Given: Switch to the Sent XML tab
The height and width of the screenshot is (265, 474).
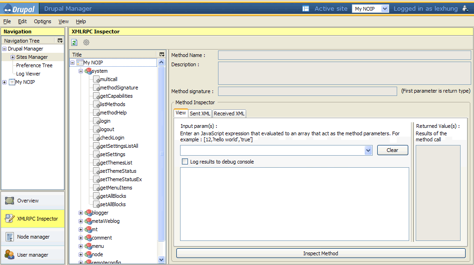Looking at the screenshot, I should click(x=200, y=114).
